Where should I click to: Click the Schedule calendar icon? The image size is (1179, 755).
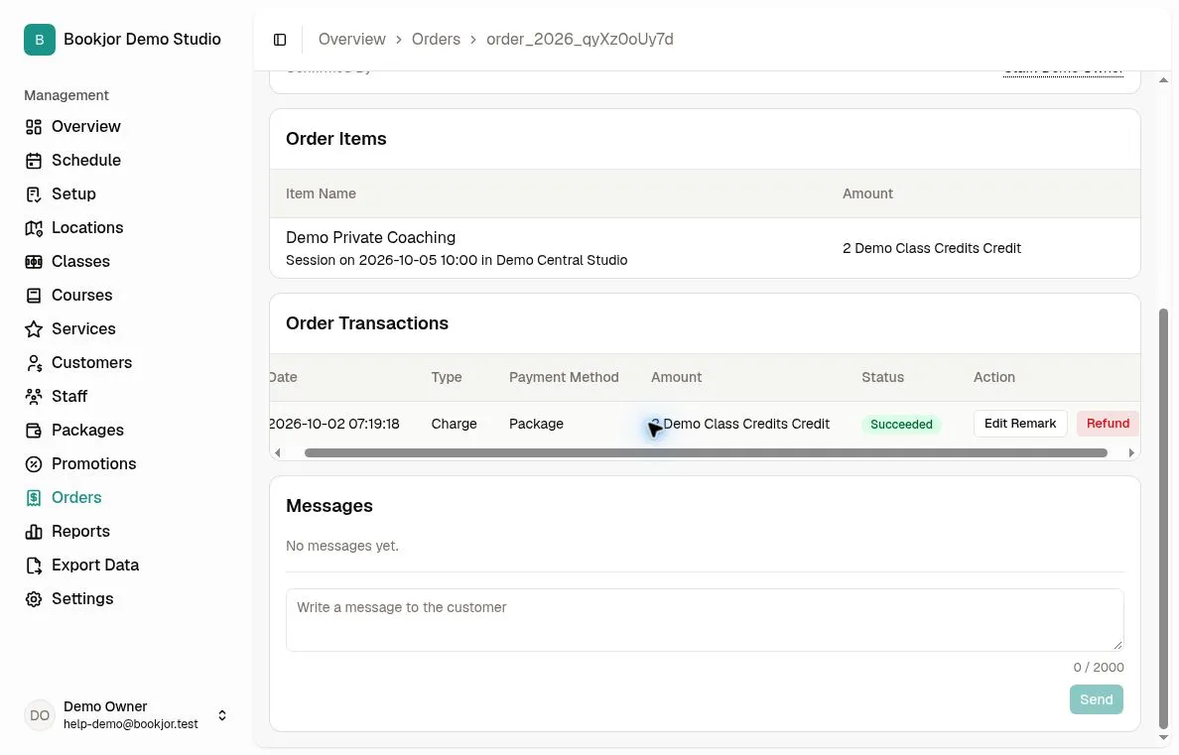pyautogui.click(x=33, y=160)
